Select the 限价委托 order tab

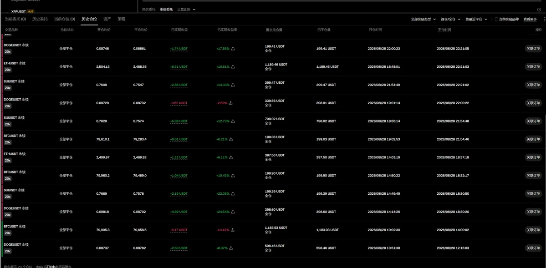coord(149,10)
